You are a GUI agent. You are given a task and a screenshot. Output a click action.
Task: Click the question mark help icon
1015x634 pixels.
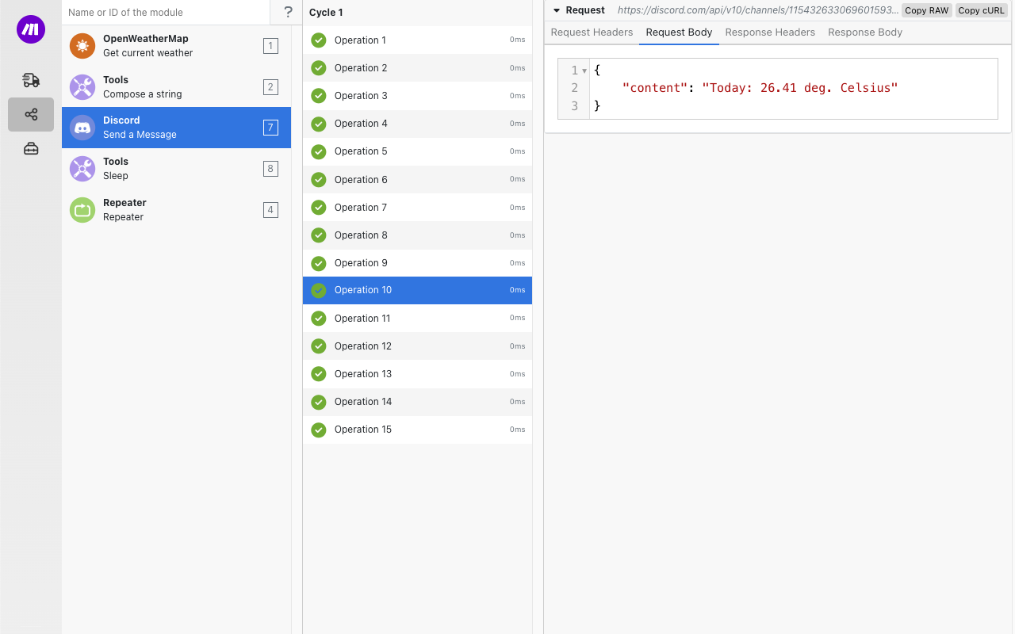288,12
